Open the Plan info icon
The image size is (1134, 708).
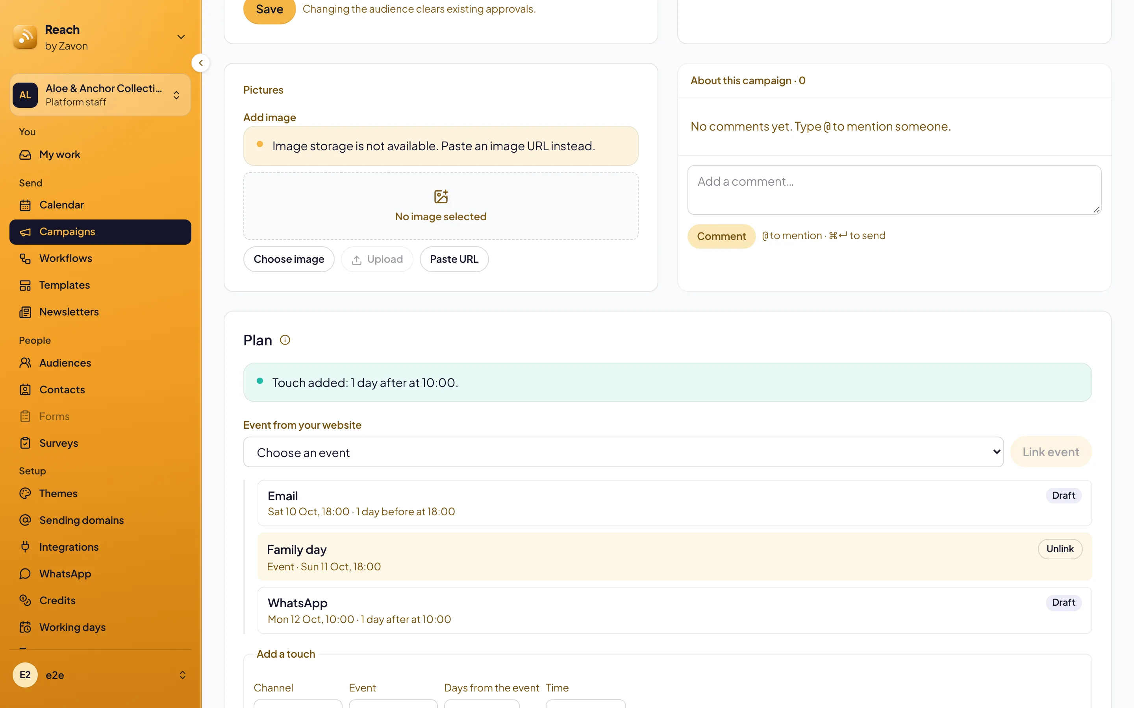tap(285, 340)
